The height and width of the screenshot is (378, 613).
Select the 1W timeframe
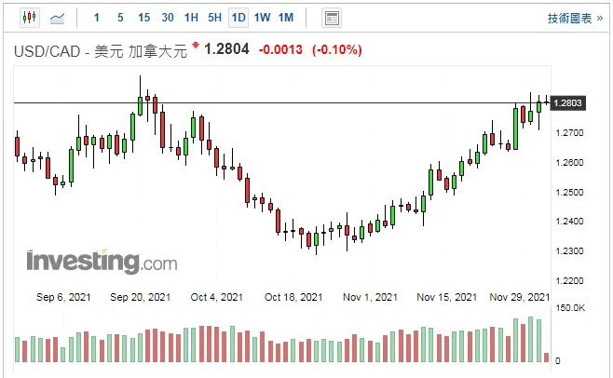(263, 18)
